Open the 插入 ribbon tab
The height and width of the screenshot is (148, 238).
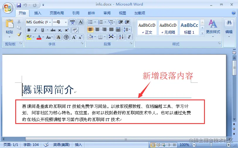click(x=38, y=13)
